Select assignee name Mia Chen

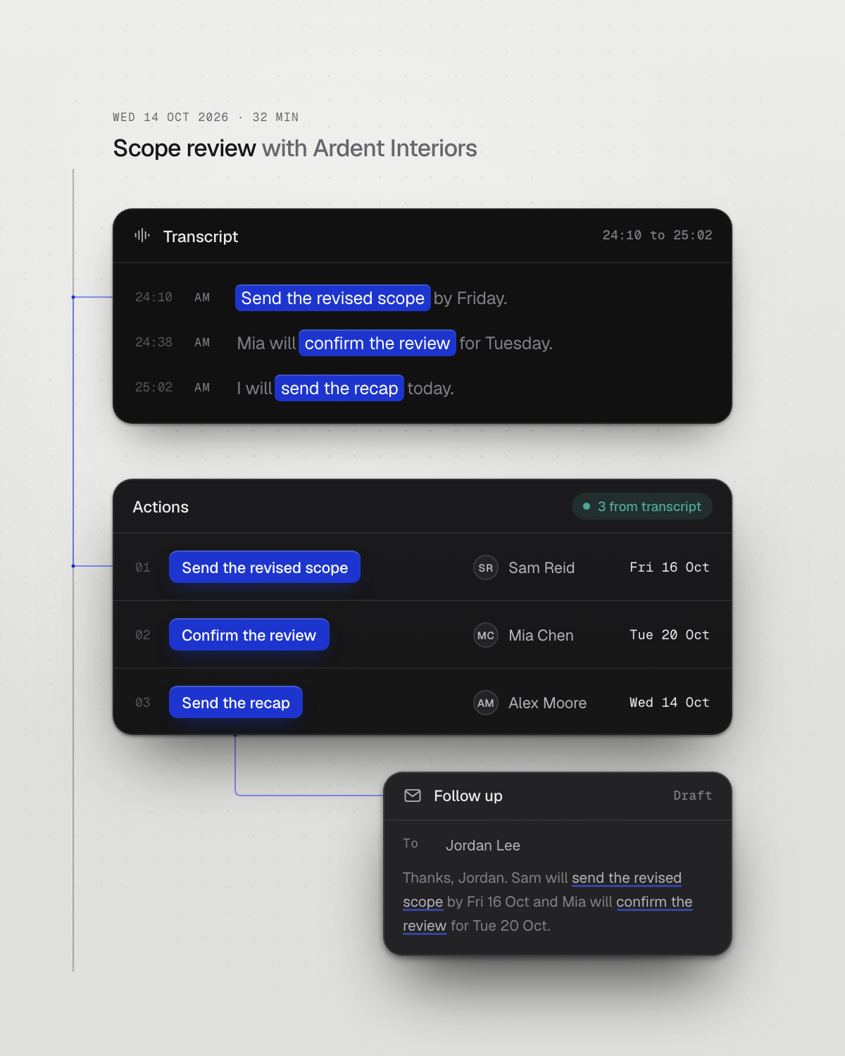pos(541,635)
